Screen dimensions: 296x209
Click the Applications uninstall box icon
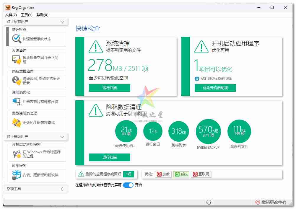pyautogui.click(x=17, y=175)
